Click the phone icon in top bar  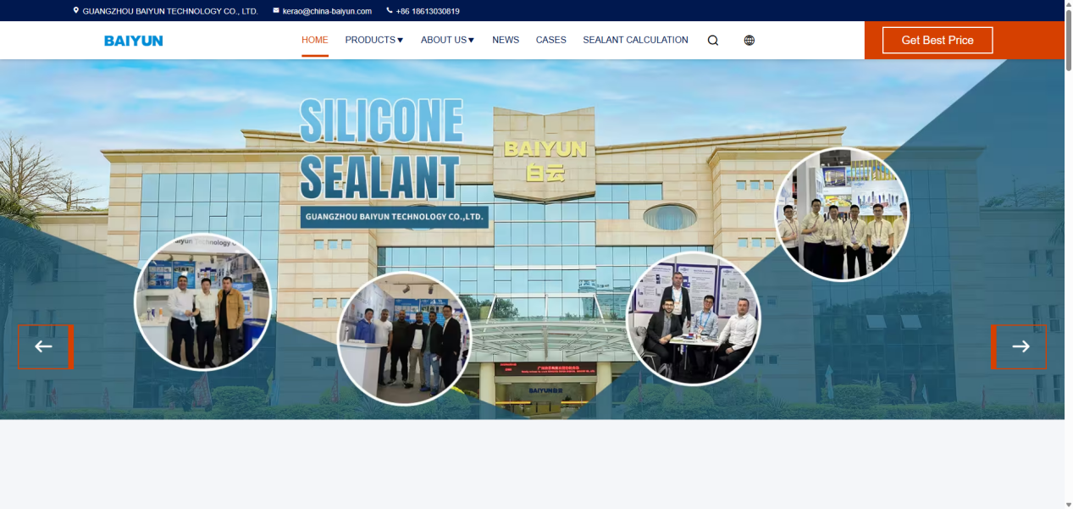tap(390, 11)
